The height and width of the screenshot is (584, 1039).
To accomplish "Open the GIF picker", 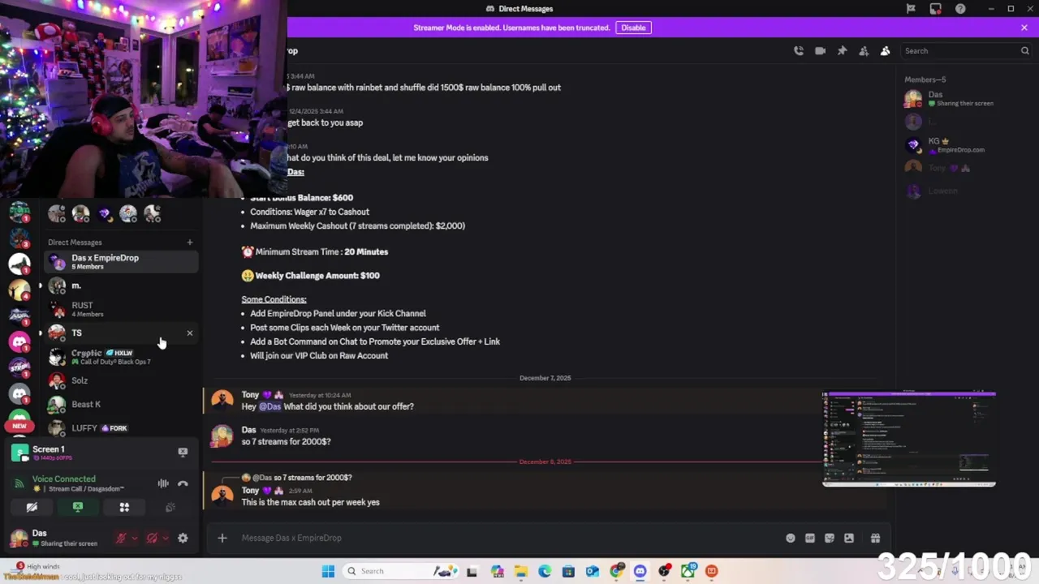I will coord(810,538).
